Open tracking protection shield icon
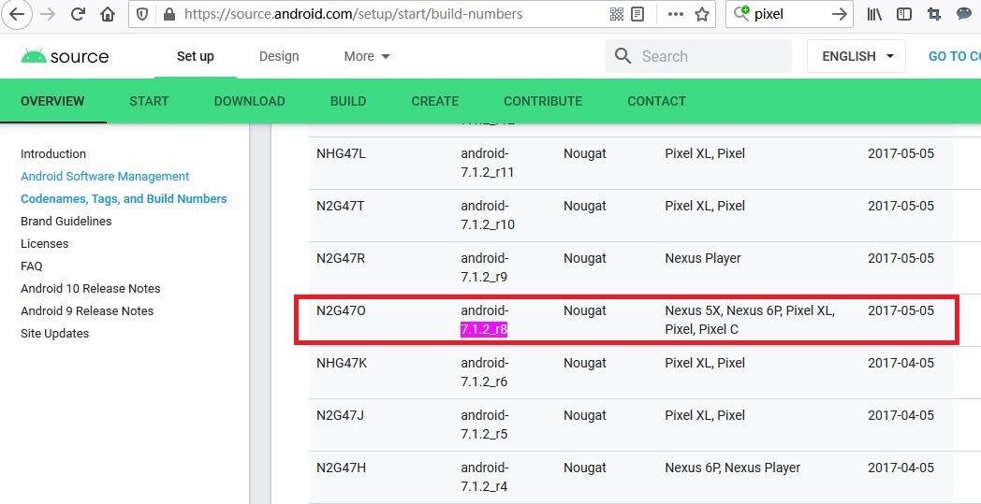This screenshot has width=981, height=504. 142,14
